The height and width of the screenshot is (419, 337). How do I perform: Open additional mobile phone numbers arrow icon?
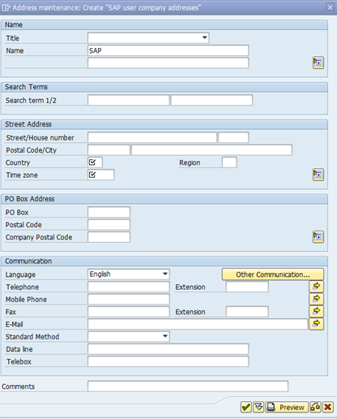click(x=316, y=299)
